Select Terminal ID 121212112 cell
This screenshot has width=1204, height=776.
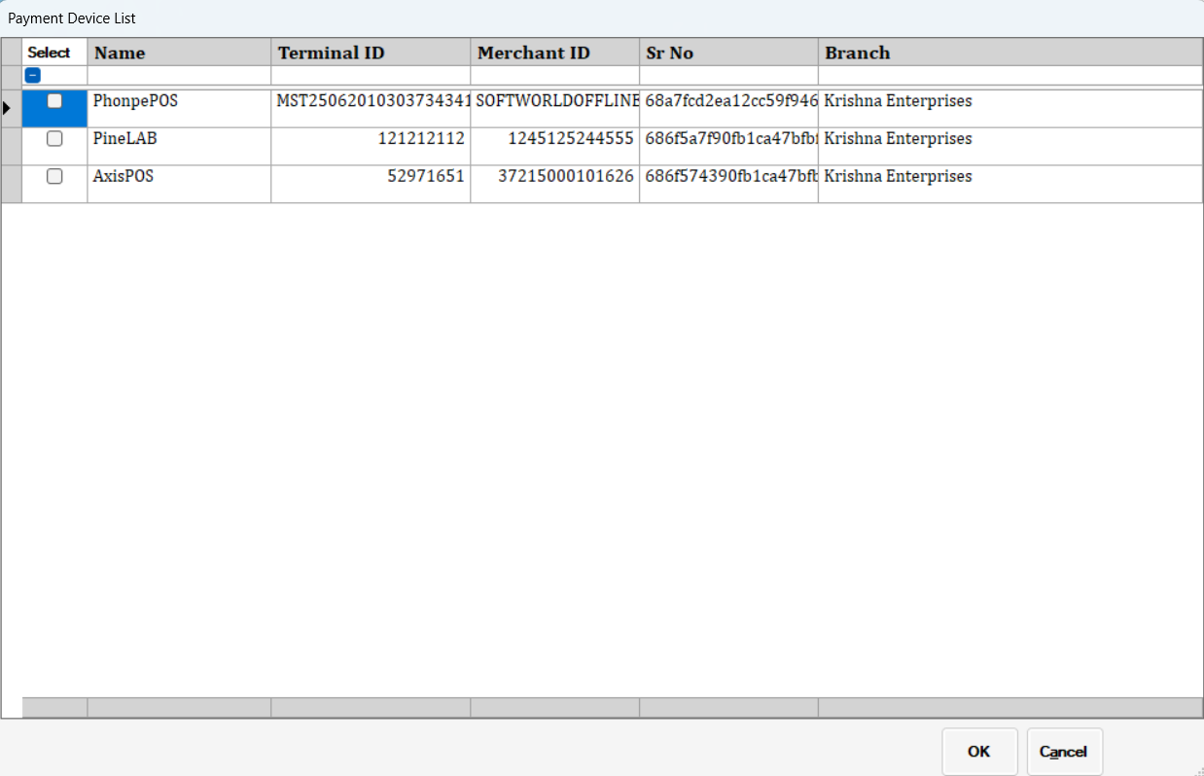pos(371,146)
